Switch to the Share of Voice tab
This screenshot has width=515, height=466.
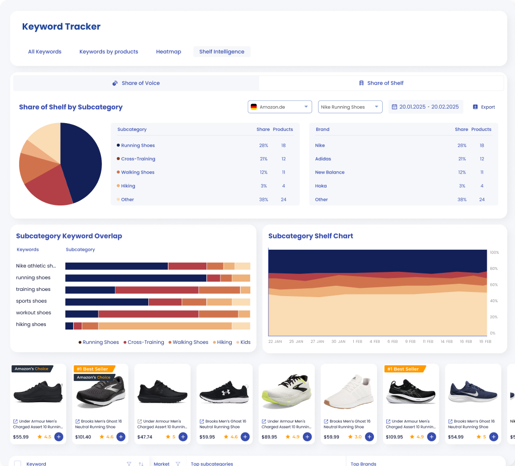click(x=136, y=83)
